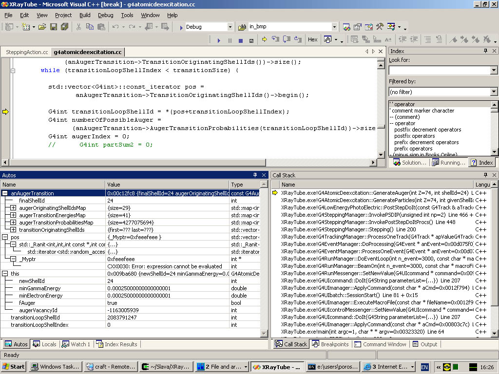Open the Debug configuration dropdown

[230, 27]
